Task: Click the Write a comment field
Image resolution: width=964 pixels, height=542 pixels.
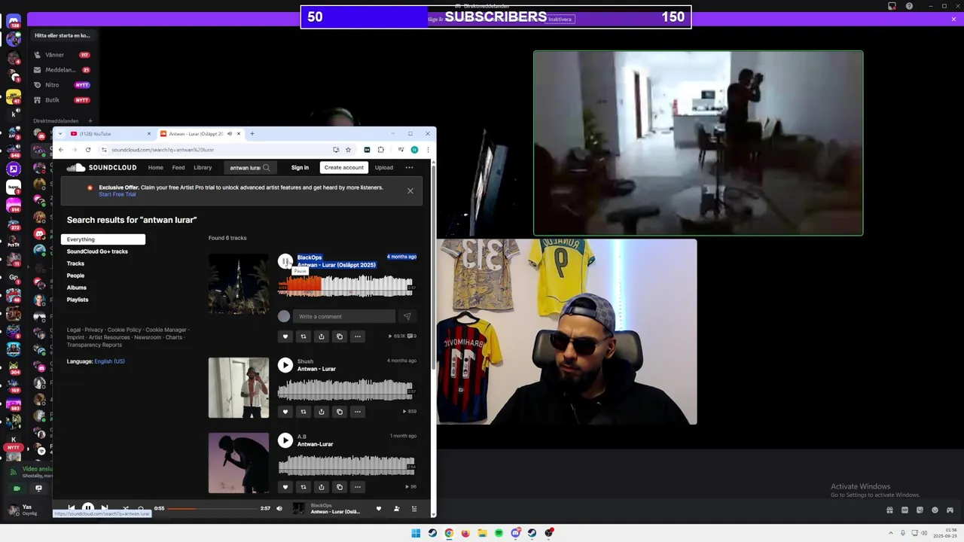Action: pyautogui.click(x=343, y=316)
